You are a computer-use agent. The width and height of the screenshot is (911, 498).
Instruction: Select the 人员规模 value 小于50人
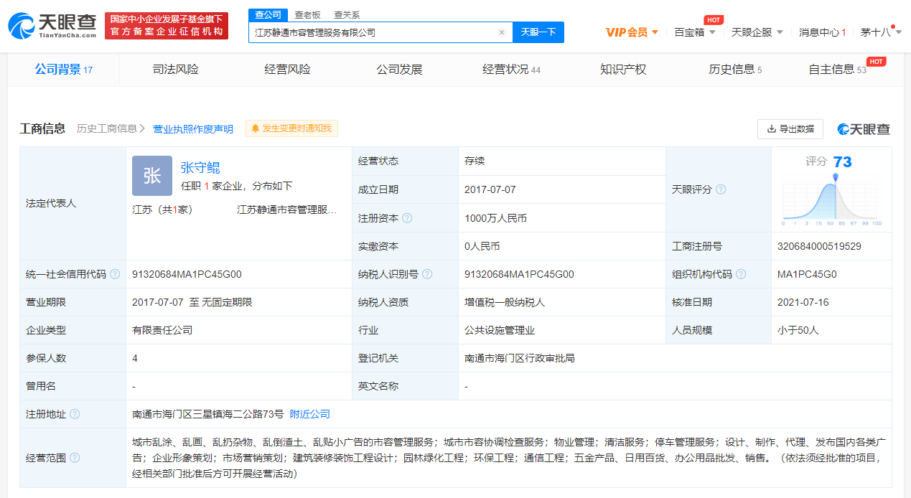798,330
